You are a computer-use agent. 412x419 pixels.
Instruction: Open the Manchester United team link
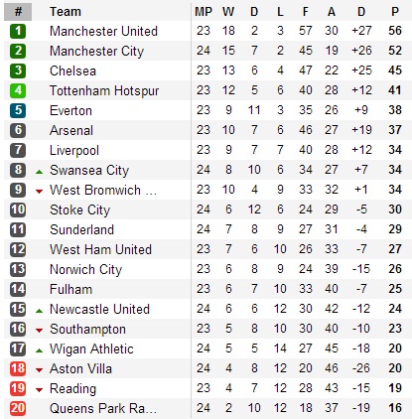pyautogui.click(x=103, y=31)
